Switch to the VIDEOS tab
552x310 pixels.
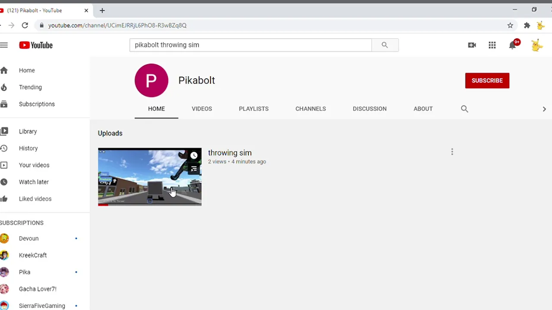tap(202, 109)
